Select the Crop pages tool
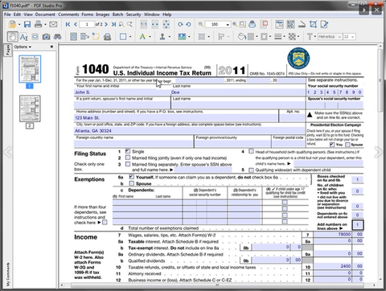The image size is (386, 291). point(313,24)
